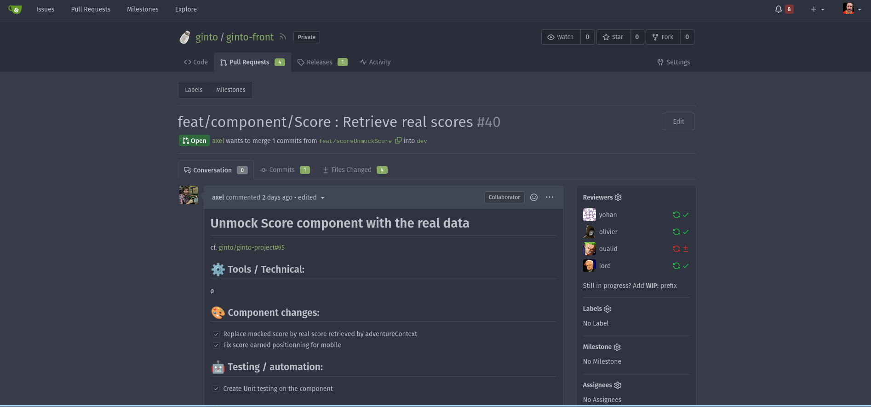
Task: Copy the branch name feat/scoreUnmockScore
Action: (398, 140)
